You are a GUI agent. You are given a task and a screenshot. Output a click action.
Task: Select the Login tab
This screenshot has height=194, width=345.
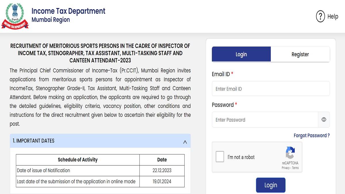[241, 54]
